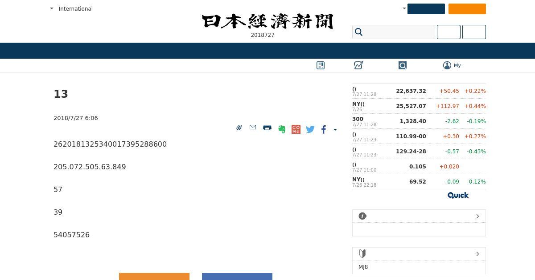This screenshot has height=280, width=535.
Task: Click the article headline "13"
Action: coord(61,94)
